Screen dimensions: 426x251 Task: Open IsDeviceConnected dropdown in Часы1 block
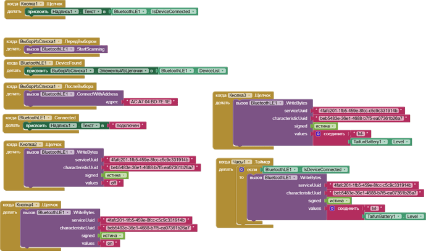pos(324,170)
